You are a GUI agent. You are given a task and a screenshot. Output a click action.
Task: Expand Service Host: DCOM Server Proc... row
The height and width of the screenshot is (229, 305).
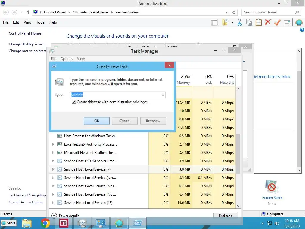[53, 161]
